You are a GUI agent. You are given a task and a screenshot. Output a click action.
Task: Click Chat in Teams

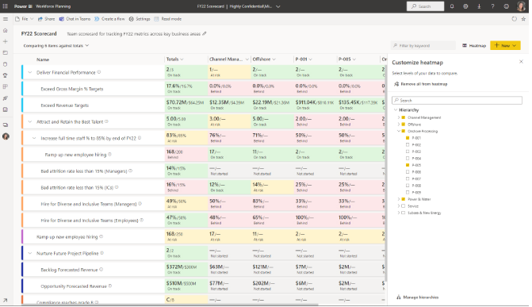(75, 19)
